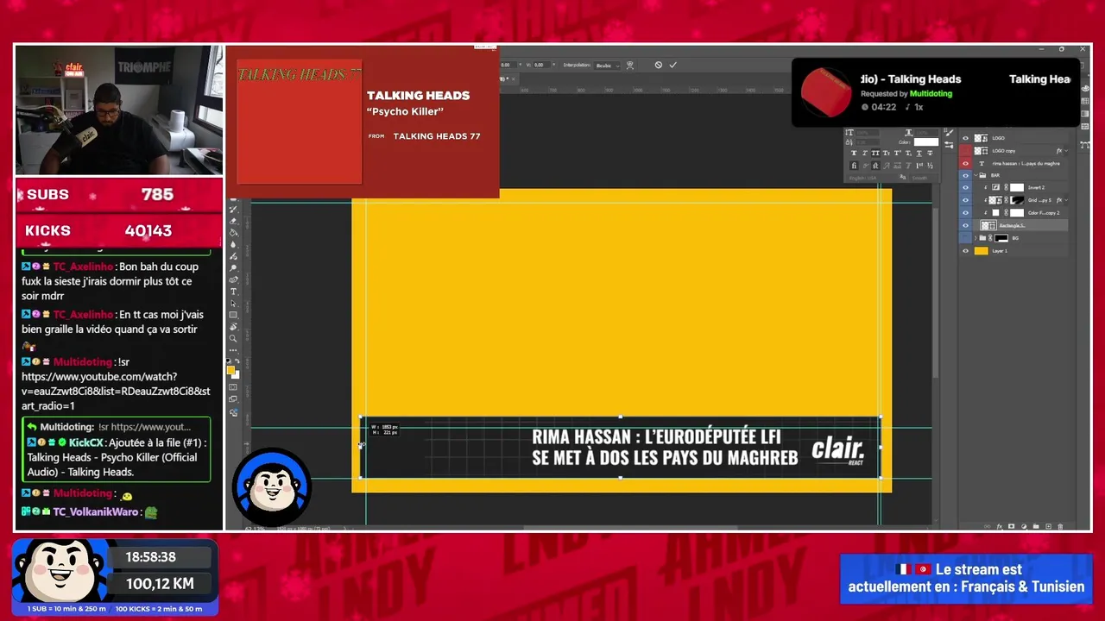Screen dimensions: 1105x621
Task: Toggle Subscript in Character panel
Action: click(x=908, y=153)
